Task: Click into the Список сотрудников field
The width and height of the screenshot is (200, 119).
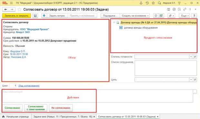Action: pos(166,68)
